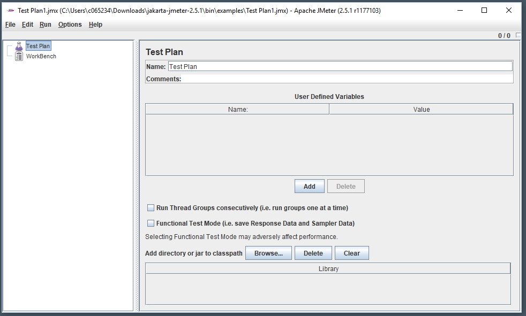
Task: Click the Name: column header
Action: (237, 110)
